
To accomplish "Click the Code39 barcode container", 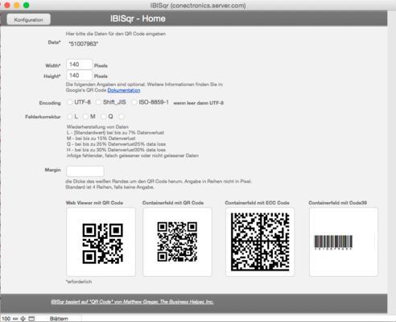I will (344, 242).
